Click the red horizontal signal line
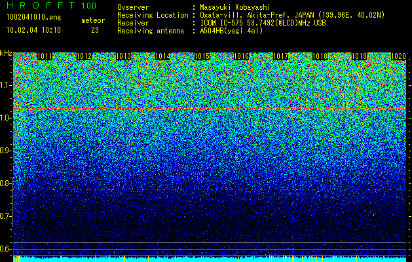This screenshot has width=412, height=262. 210,108
